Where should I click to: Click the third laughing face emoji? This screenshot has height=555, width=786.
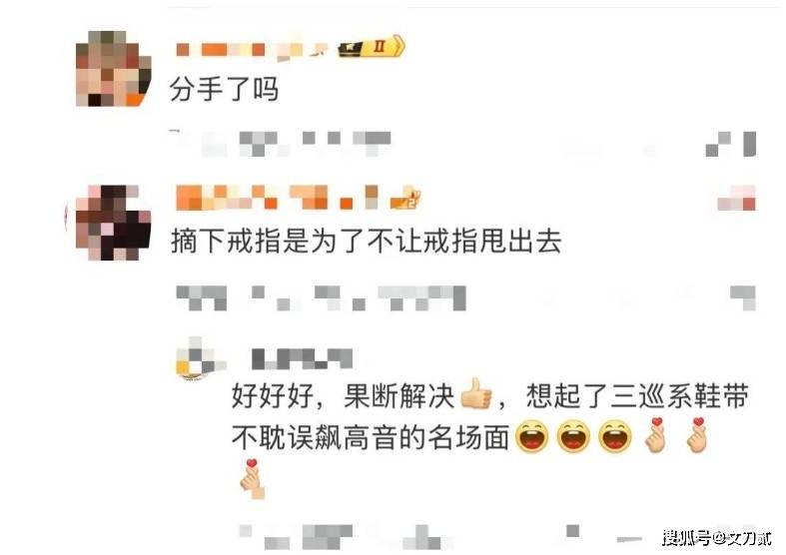tap(615, 437)
